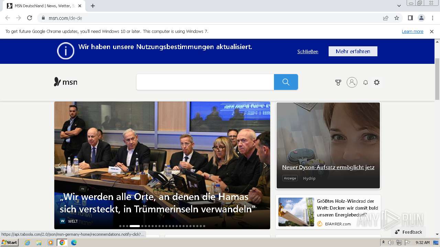Image resolution: width=440 pixels, height=247 pixels.
Task: Click the msn logo
Action: point(66,82)
